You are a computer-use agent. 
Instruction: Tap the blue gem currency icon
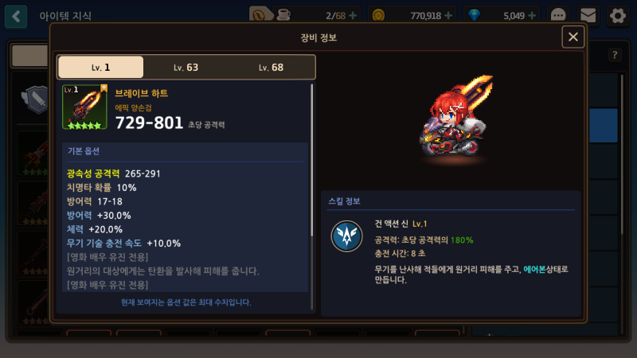pos(474,15)
